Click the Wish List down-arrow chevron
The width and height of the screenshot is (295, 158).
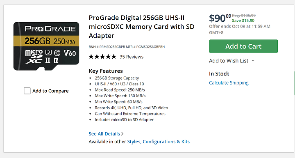(x=253, y=61)
